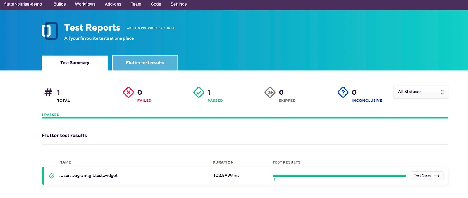The height and width of the screenshot is (198, 468).
Task: Switch to Flutter test results tab
Action: point(145,63)
